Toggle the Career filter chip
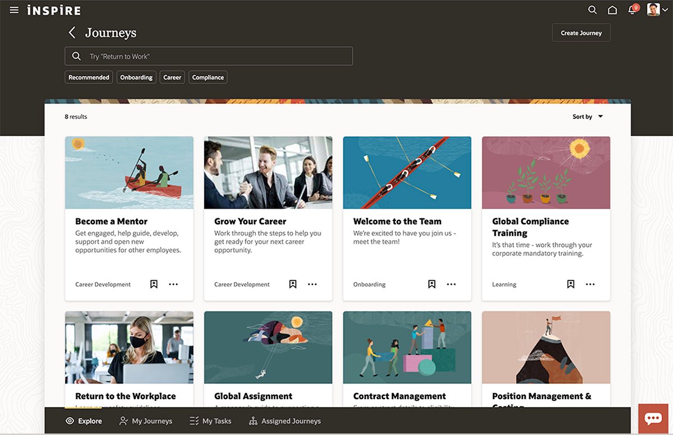 (172, 77)
